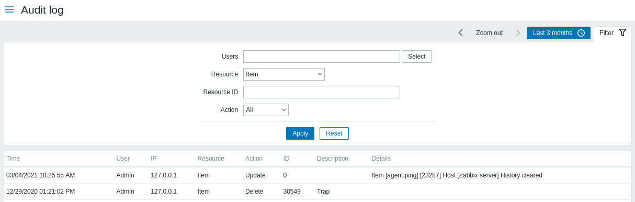This screenshot has width=635, height=202.
Task: Select the 03/04/2021 Update log row
Action: click(318, 175)
